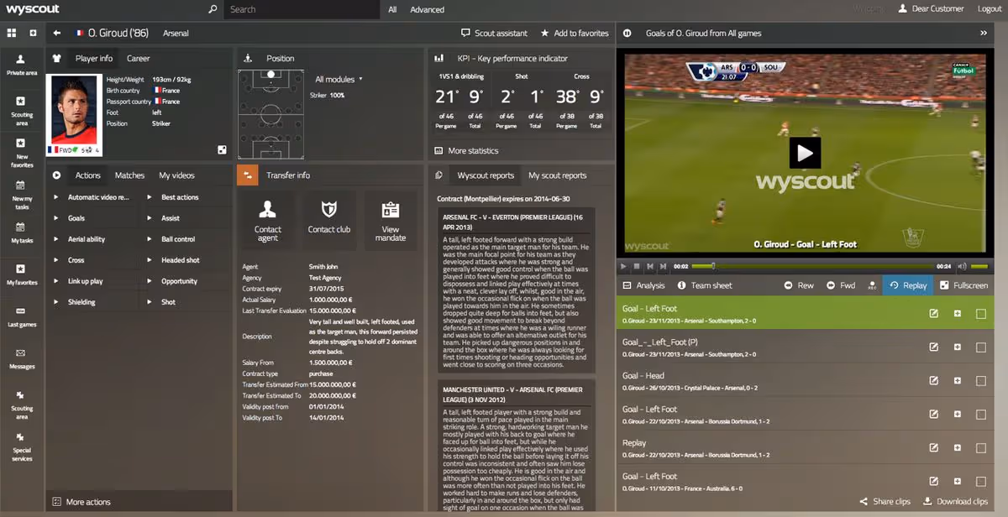Click Add to favorites
The image size is (1008, 517).
click(x=575, y=34)
